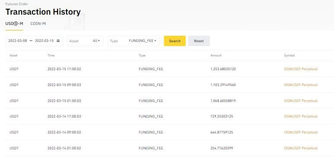Select amount 1,103.29149560
Viewport: 334px width, 162px height.
pyautogui.click(x=223, y=85)
